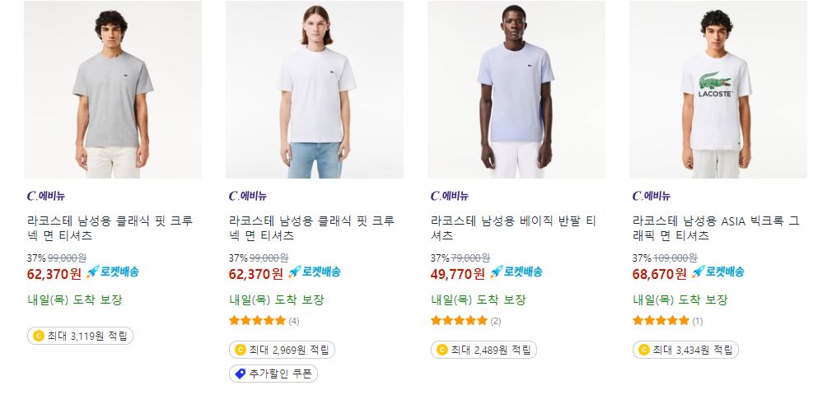Viewport: 813px width, 404px height.
Task: Open the gray shirt's 클래식 핏 크루넥 title
Action: pyautogui.click(x=110, y=229)
